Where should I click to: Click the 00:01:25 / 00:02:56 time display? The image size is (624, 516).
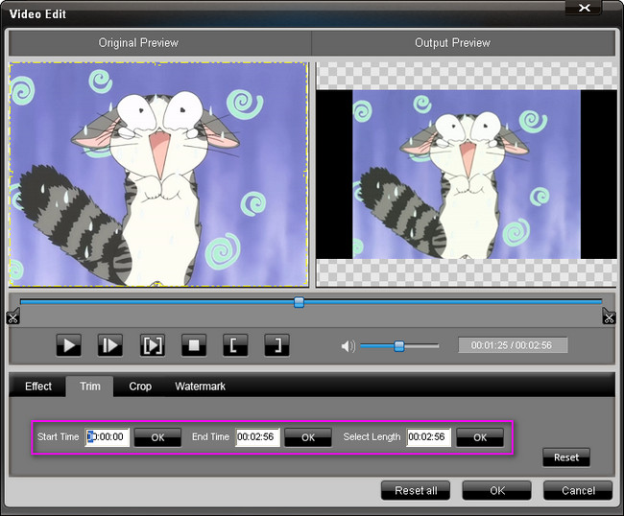[513, 345]
